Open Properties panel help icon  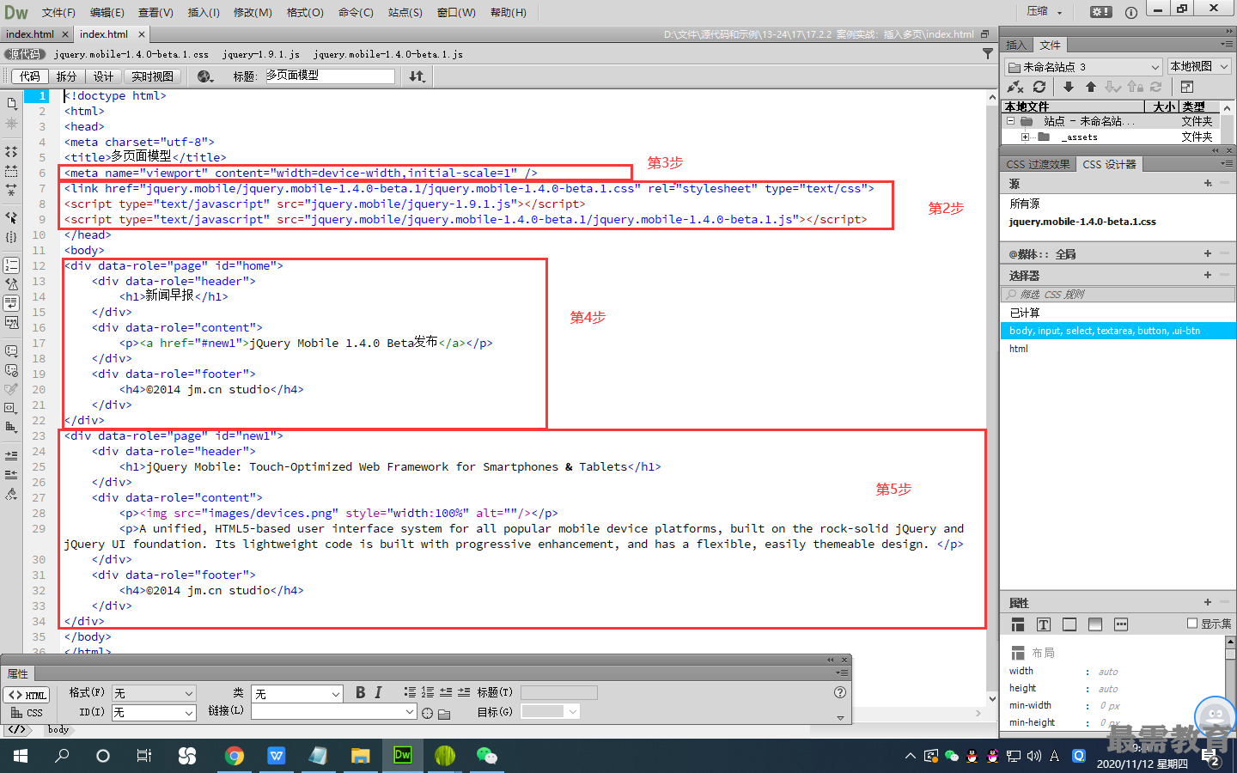[x=840, y=692]
